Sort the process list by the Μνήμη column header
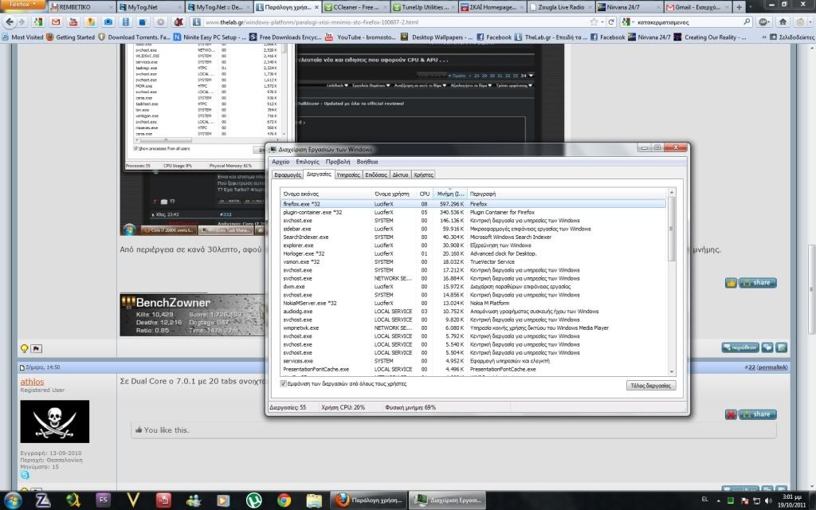Viewport: 816px width, 510px height. 449,193
